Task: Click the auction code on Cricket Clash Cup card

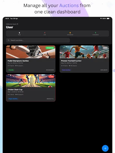Action: pyautogui.click(x=50, y=99)
